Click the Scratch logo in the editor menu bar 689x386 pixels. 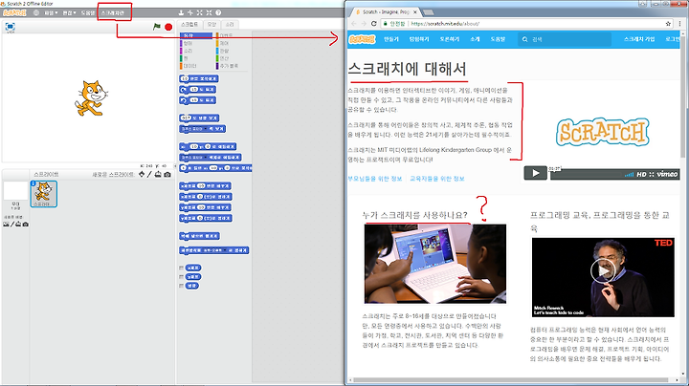point(14,12)
